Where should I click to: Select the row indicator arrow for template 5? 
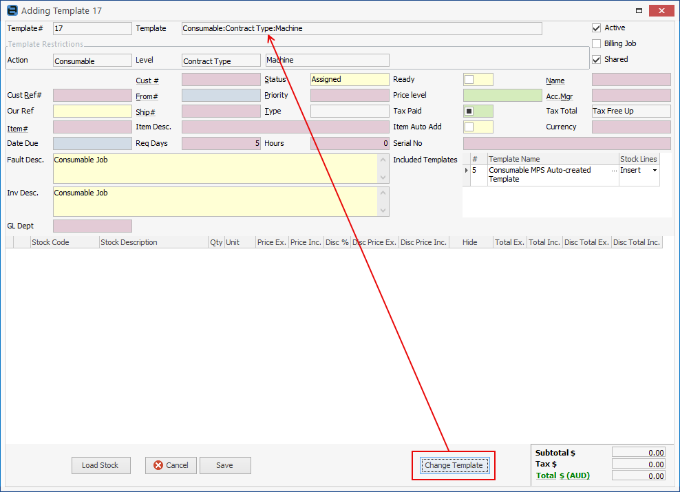click(467, 171)
